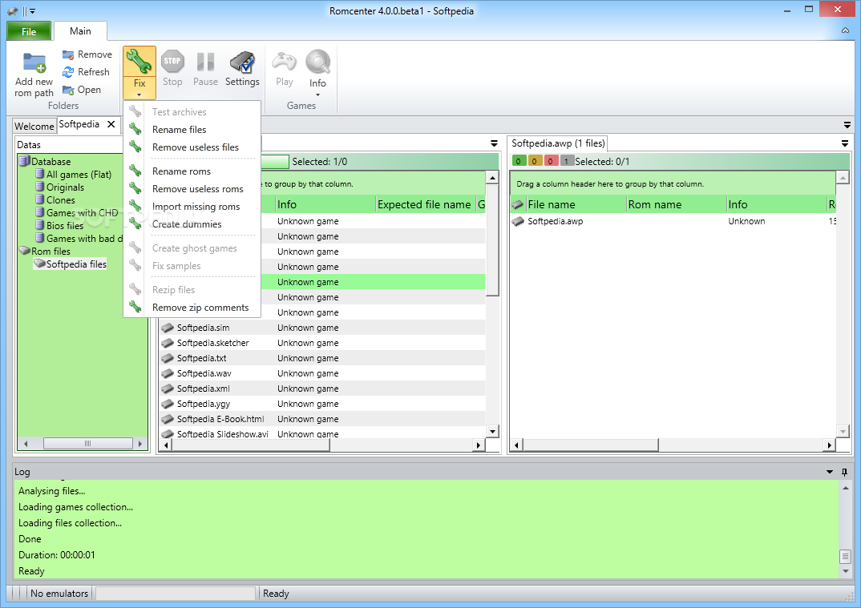Choose Rename roms menu entry
The height and width of the screenshot is (608, 861).
192,171
